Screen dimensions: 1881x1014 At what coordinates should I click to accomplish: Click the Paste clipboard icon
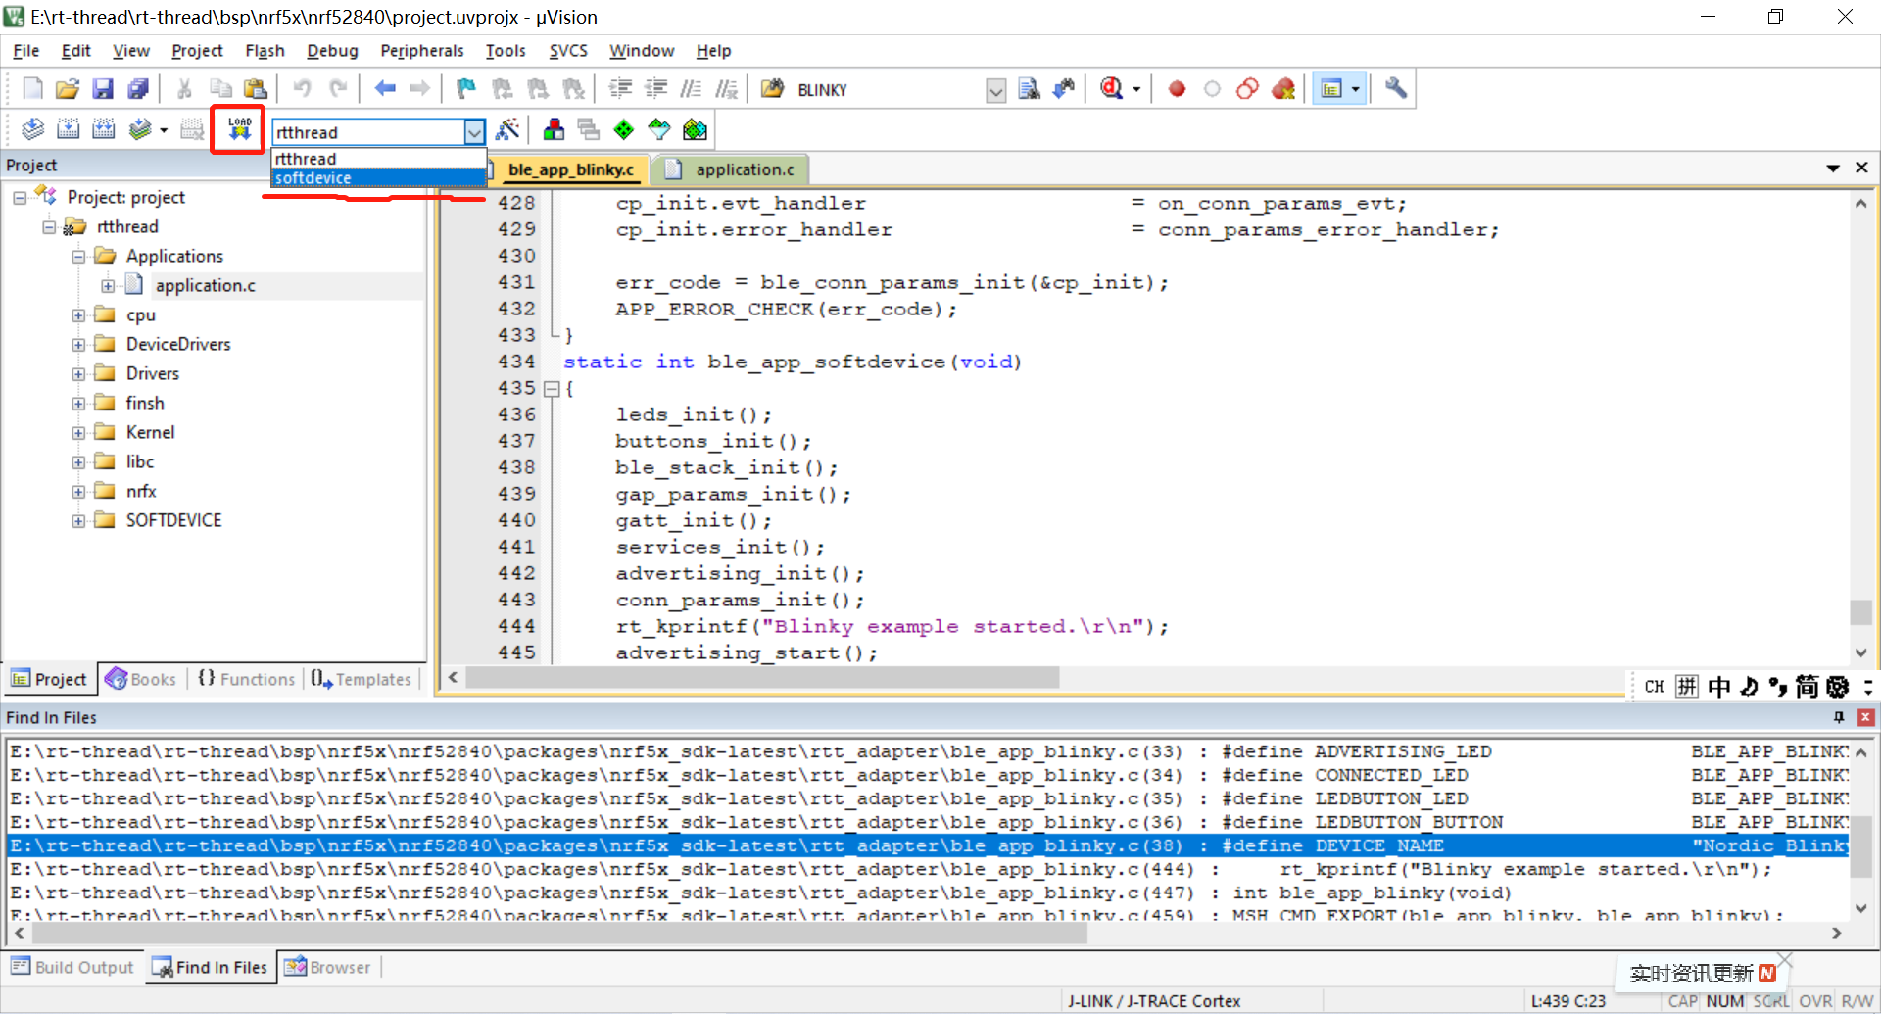[256, 89]
